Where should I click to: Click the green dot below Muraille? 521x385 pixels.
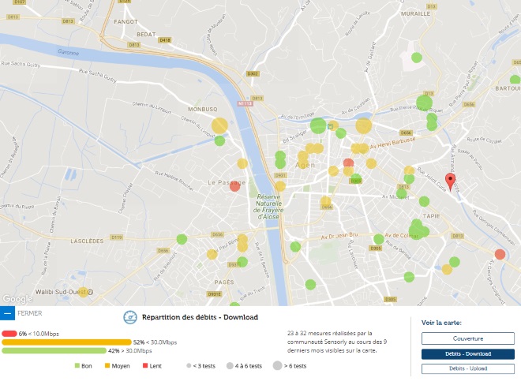pos(417,58)
